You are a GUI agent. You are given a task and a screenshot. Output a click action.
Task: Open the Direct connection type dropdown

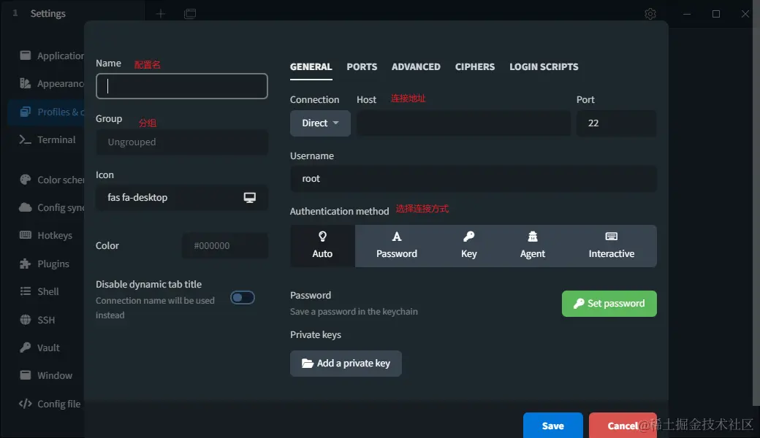click(320, 123)
